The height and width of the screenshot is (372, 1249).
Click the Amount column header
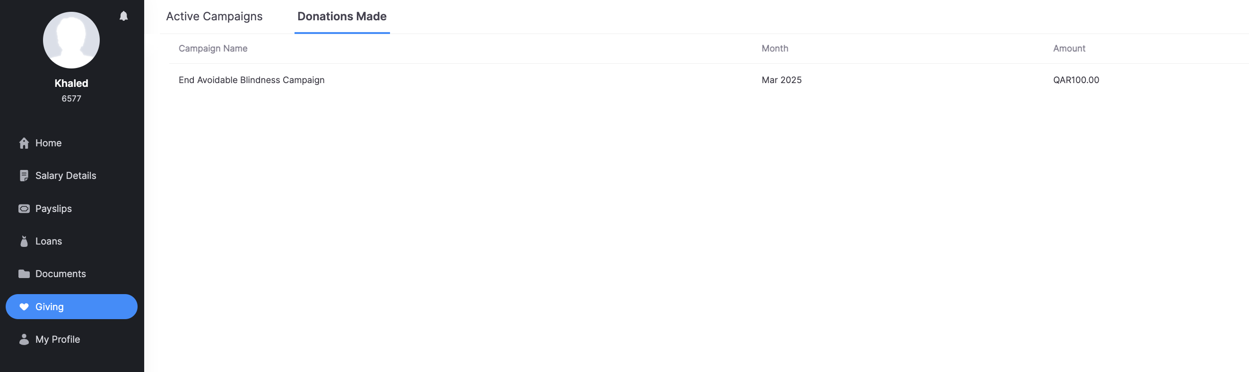[x=1068, y=49]
